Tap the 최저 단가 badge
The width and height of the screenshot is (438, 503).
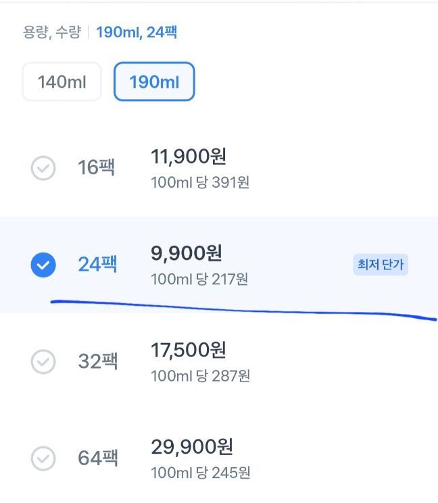coord(381,265)
